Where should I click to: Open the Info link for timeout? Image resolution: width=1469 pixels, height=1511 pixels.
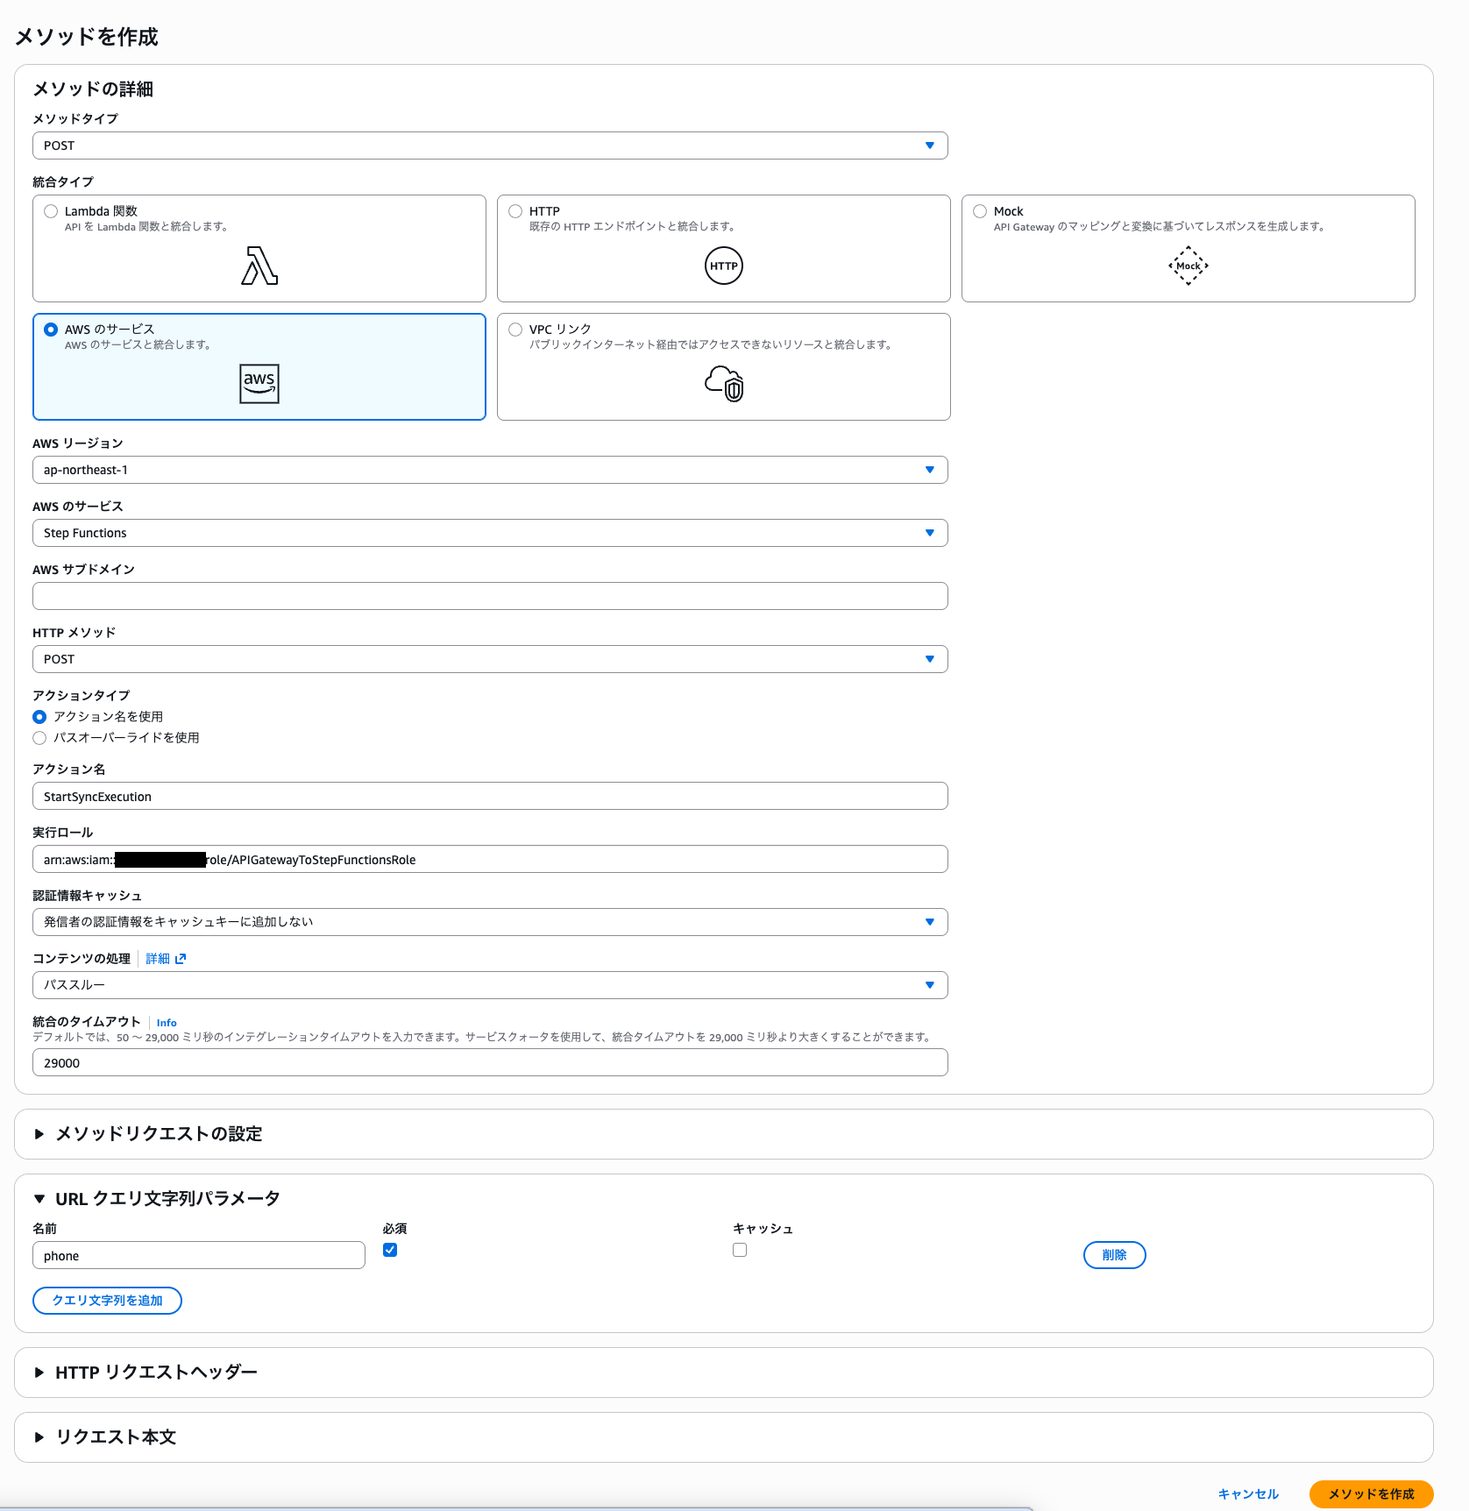(x=167, y=1023)
